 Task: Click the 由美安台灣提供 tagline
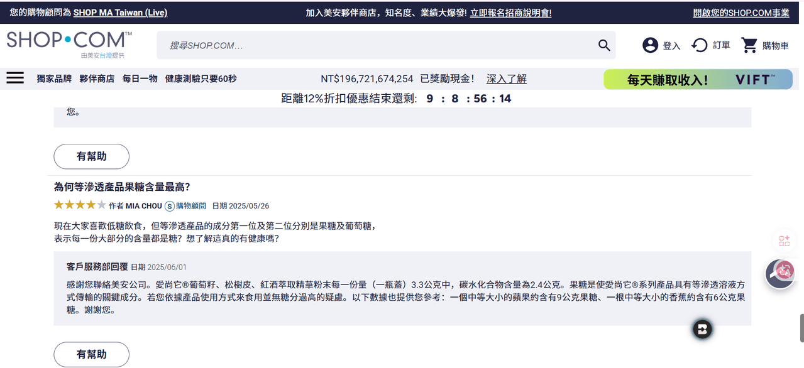pos(102,55)
